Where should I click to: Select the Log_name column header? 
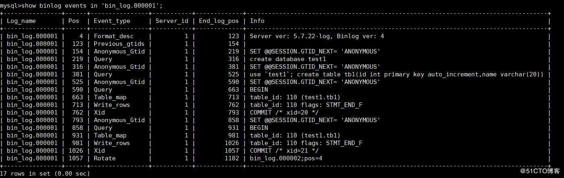pos(21,20)
